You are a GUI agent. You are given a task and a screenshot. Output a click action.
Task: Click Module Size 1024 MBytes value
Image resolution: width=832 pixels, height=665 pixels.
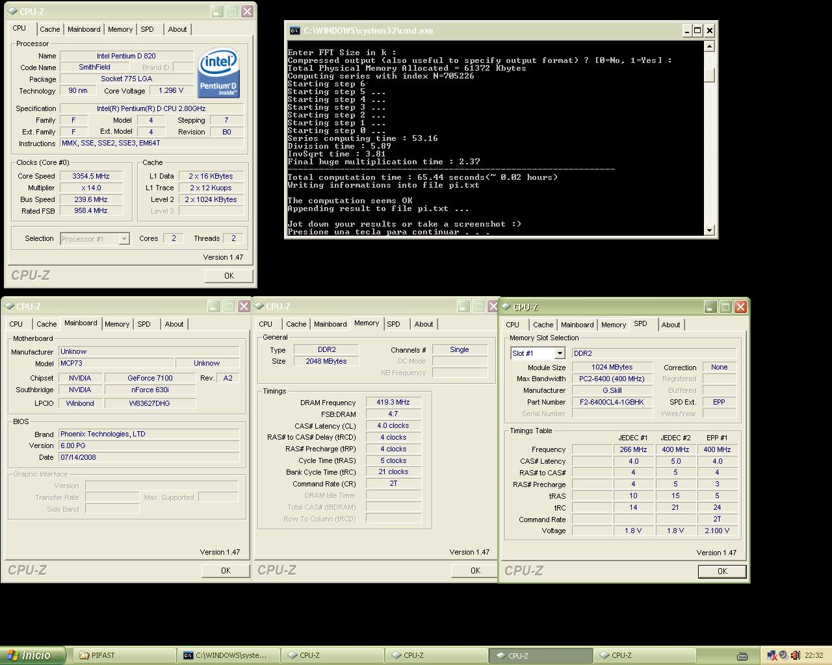[x=612, y=367]
